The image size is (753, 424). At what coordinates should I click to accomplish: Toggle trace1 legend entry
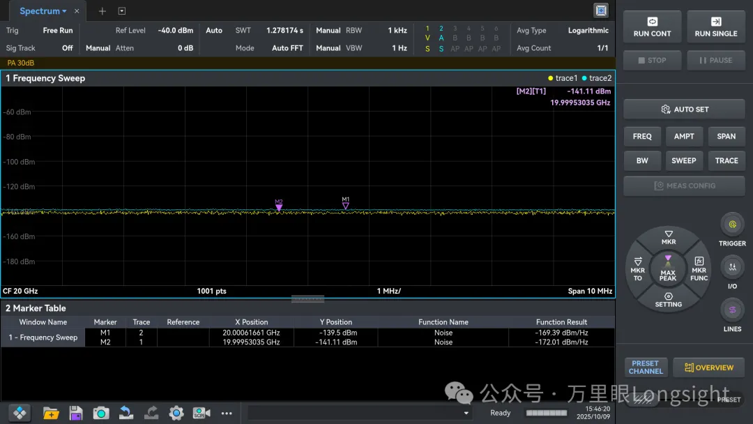point(563,78)
